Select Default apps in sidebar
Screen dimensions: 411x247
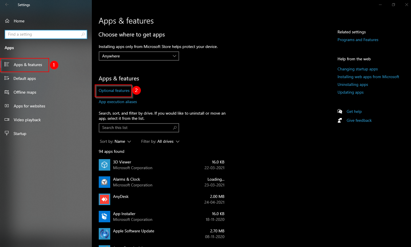coord(25,78)
